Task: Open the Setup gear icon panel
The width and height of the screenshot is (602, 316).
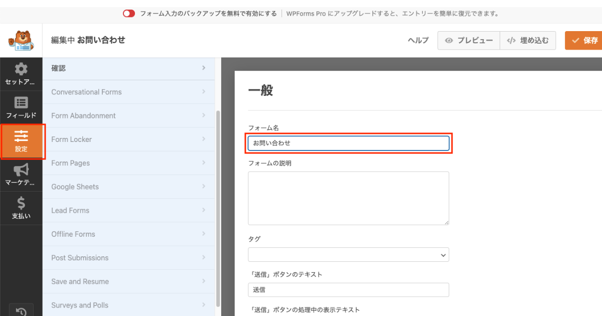Action: point(21,74)
